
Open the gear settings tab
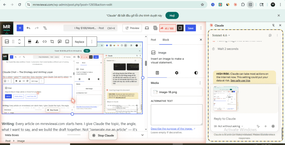coord(177,73)
